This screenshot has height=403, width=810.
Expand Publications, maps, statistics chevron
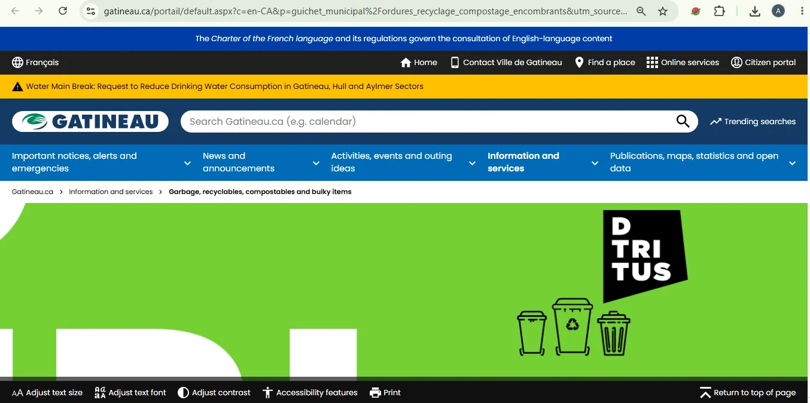pos(792,163)
